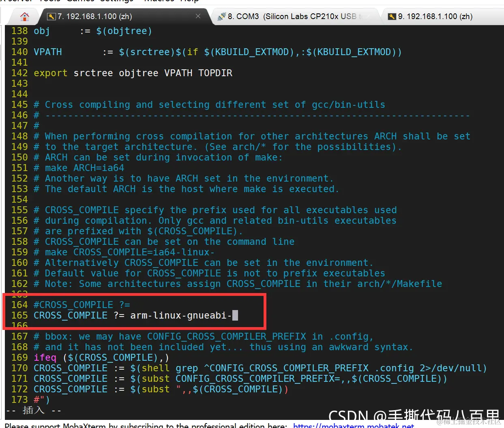Click line 140 starting with VPATH
Image resolution: width=504 pixels, height=428 pixels.
pos(217,52)
